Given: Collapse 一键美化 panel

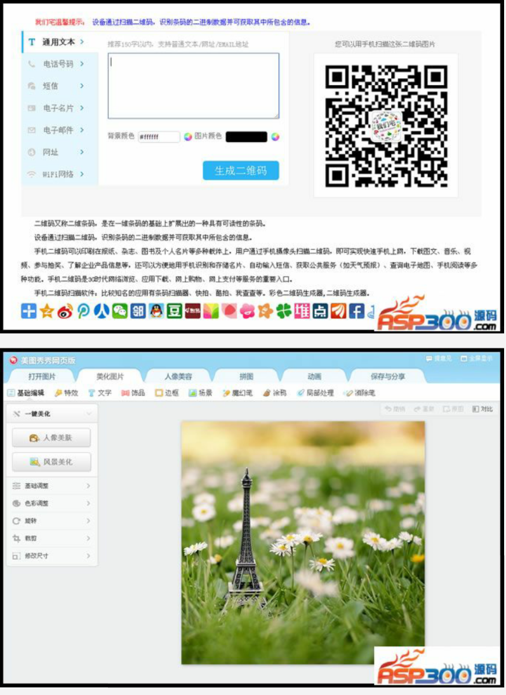Looking at the screenshot, I should 52,414.
